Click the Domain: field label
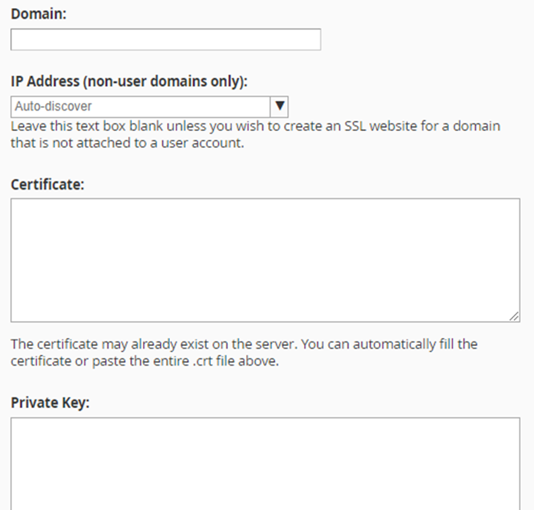Image resolution: width=534 pixels, height=510 pixels. pyautogui.click(x=38, y=14)
